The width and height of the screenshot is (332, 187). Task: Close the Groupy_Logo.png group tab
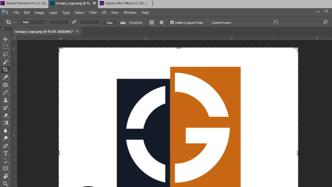[94, 3]
